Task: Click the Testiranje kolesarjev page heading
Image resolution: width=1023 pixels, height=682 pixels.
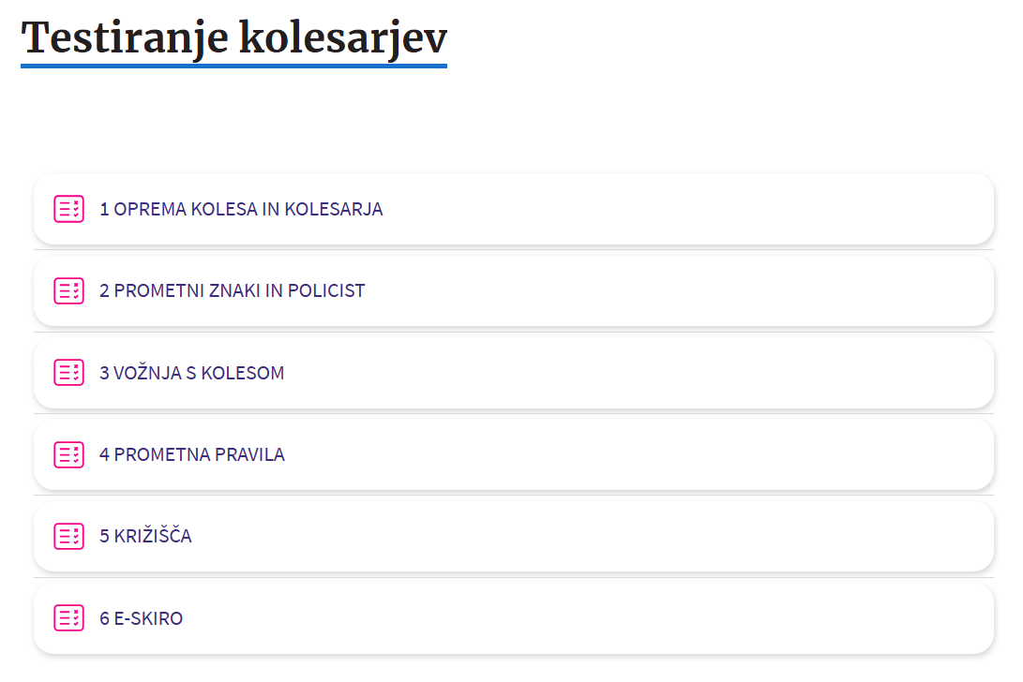Action: 234,37
